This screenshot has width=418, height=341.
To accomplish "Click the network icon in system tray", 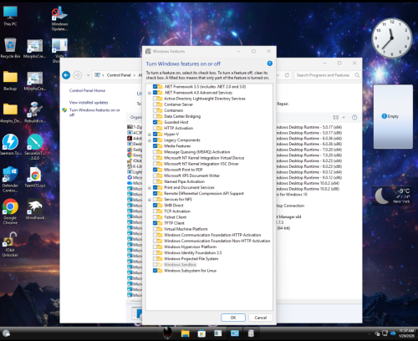I will pyautogui.click(x=385, y=333).
